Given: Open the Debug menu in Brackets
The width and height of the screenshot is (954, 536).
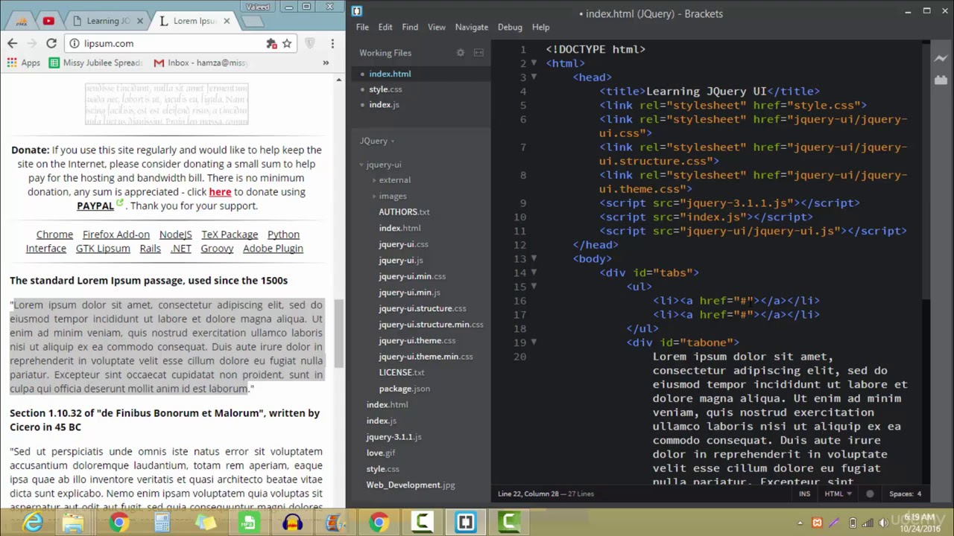Looking at the screenshot, I should tap(510, 28).
